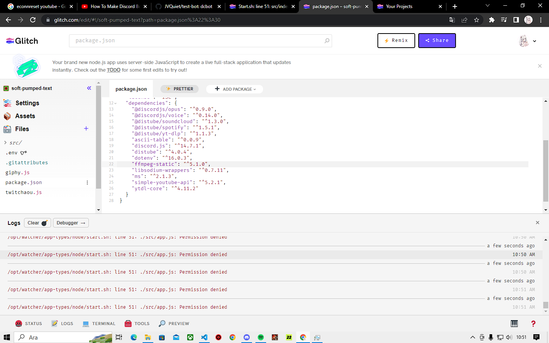
Task: Open Windows Start menu
Action: pos(7,337)
